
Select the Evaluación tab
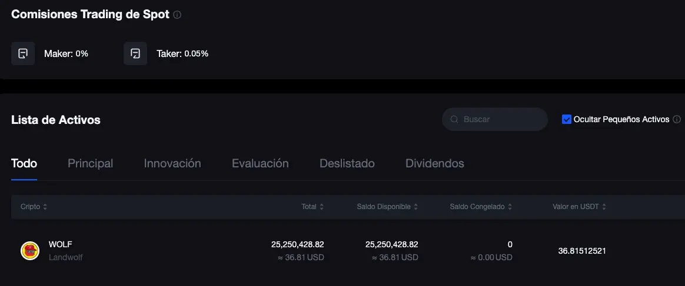[260, 163]
